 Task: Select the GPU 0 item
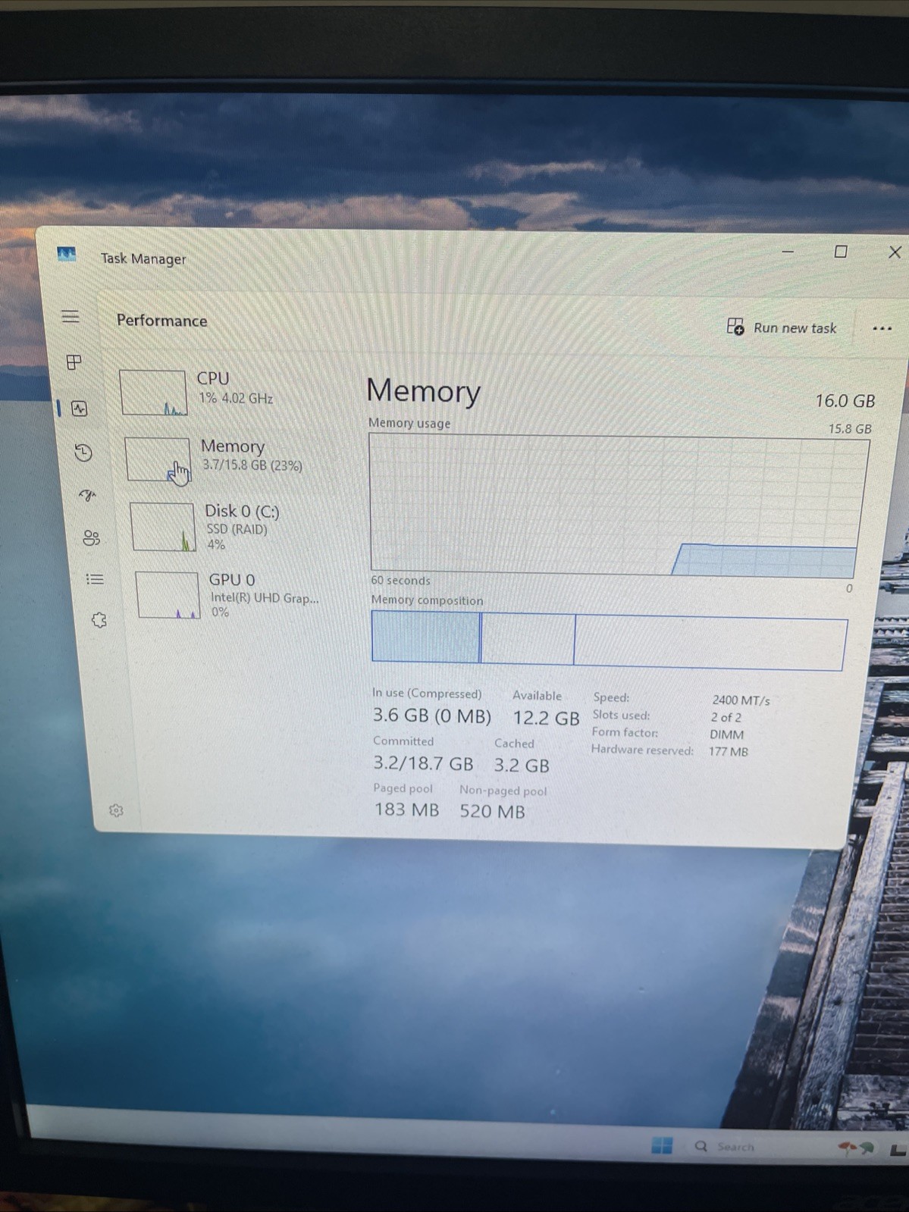pos(239,596)
